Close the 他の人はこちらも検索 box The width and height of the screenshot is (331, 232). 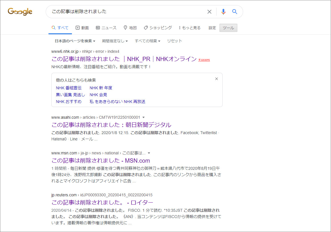click(216, 79)
